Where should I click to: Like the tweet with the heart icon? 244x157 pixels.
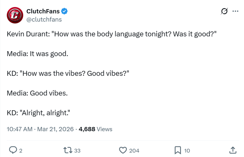click(123, 150)
